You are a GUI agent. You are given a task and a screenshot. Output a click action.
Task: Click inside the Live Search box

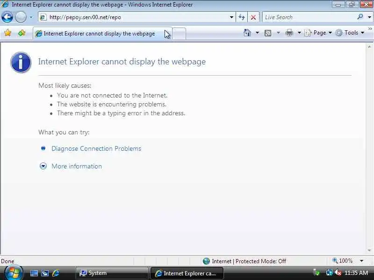pyautogui.click(x=309, y=17)
